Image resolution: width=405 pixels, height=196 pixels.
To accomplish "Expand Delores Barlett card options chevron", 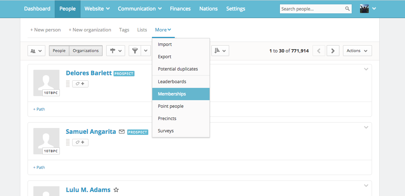I will [x=366, y=69].
